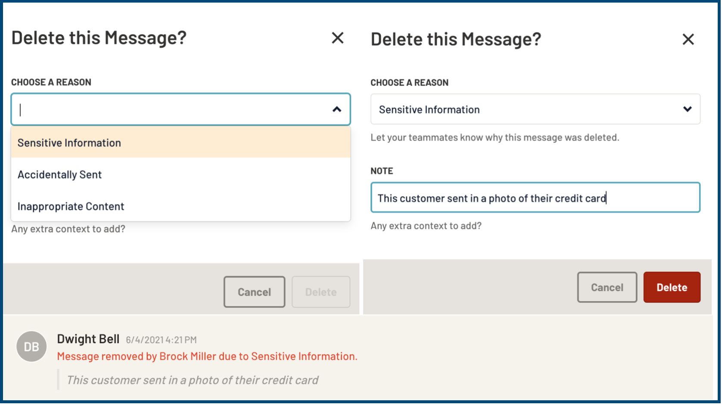Click Cancel in the left dialog
722x405 pixels.
coord(254,292)
